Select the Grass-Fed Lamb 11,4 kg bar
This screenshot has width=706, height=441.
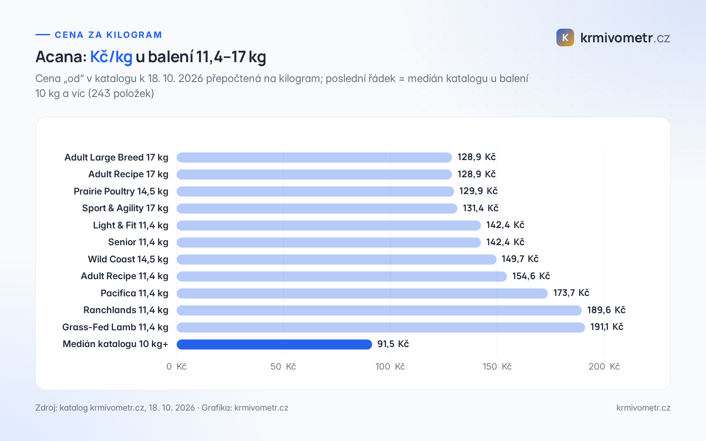click(x=381, y=327)
